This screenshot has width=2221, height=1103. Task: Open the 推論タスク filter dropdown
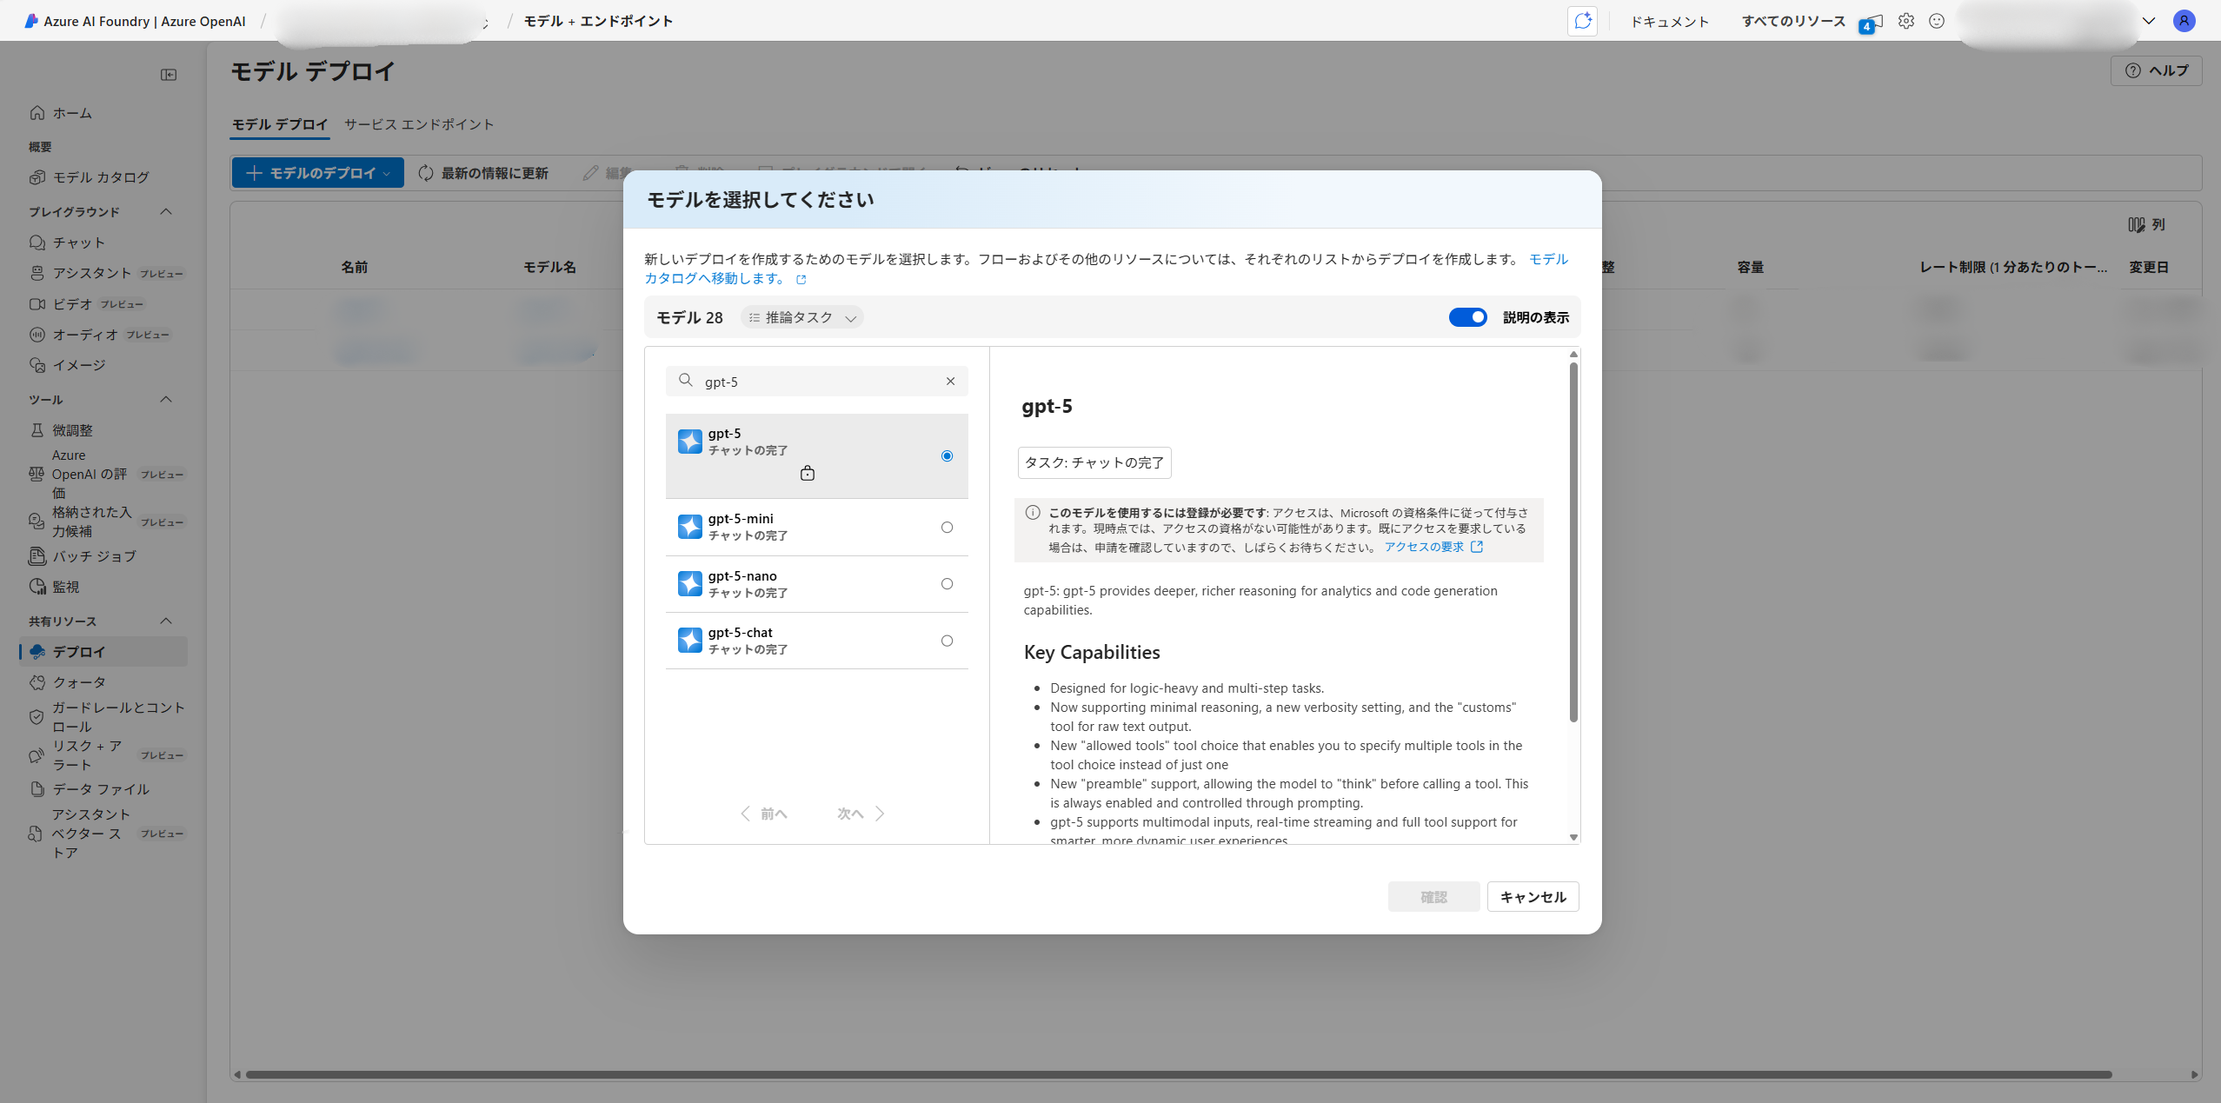point(801,318)
